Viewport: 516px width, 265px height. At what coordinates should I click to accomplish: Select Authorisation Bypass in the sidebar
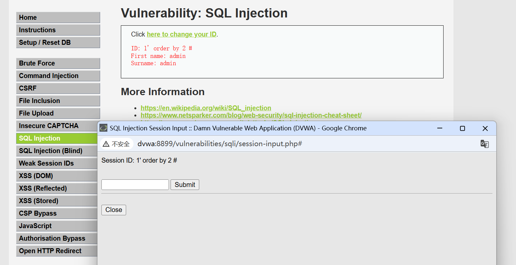click(57, 238)
